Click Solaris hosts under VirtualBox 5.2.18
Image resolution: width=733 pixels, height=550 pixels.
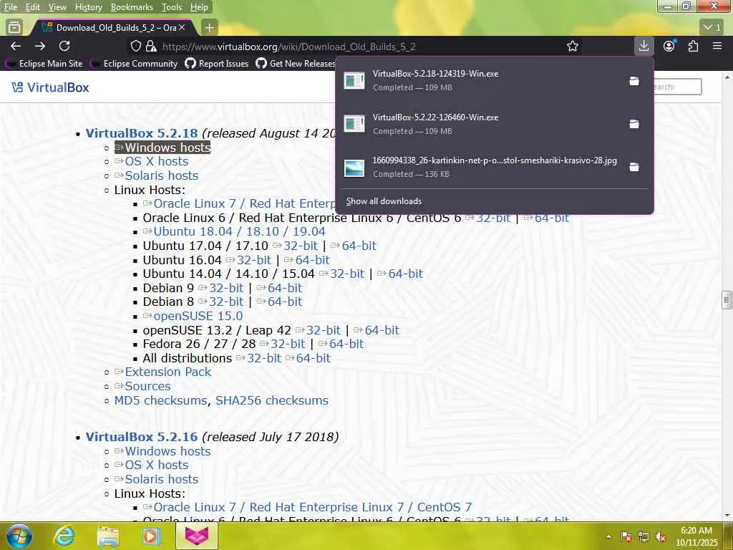click(x=157, y=176)
